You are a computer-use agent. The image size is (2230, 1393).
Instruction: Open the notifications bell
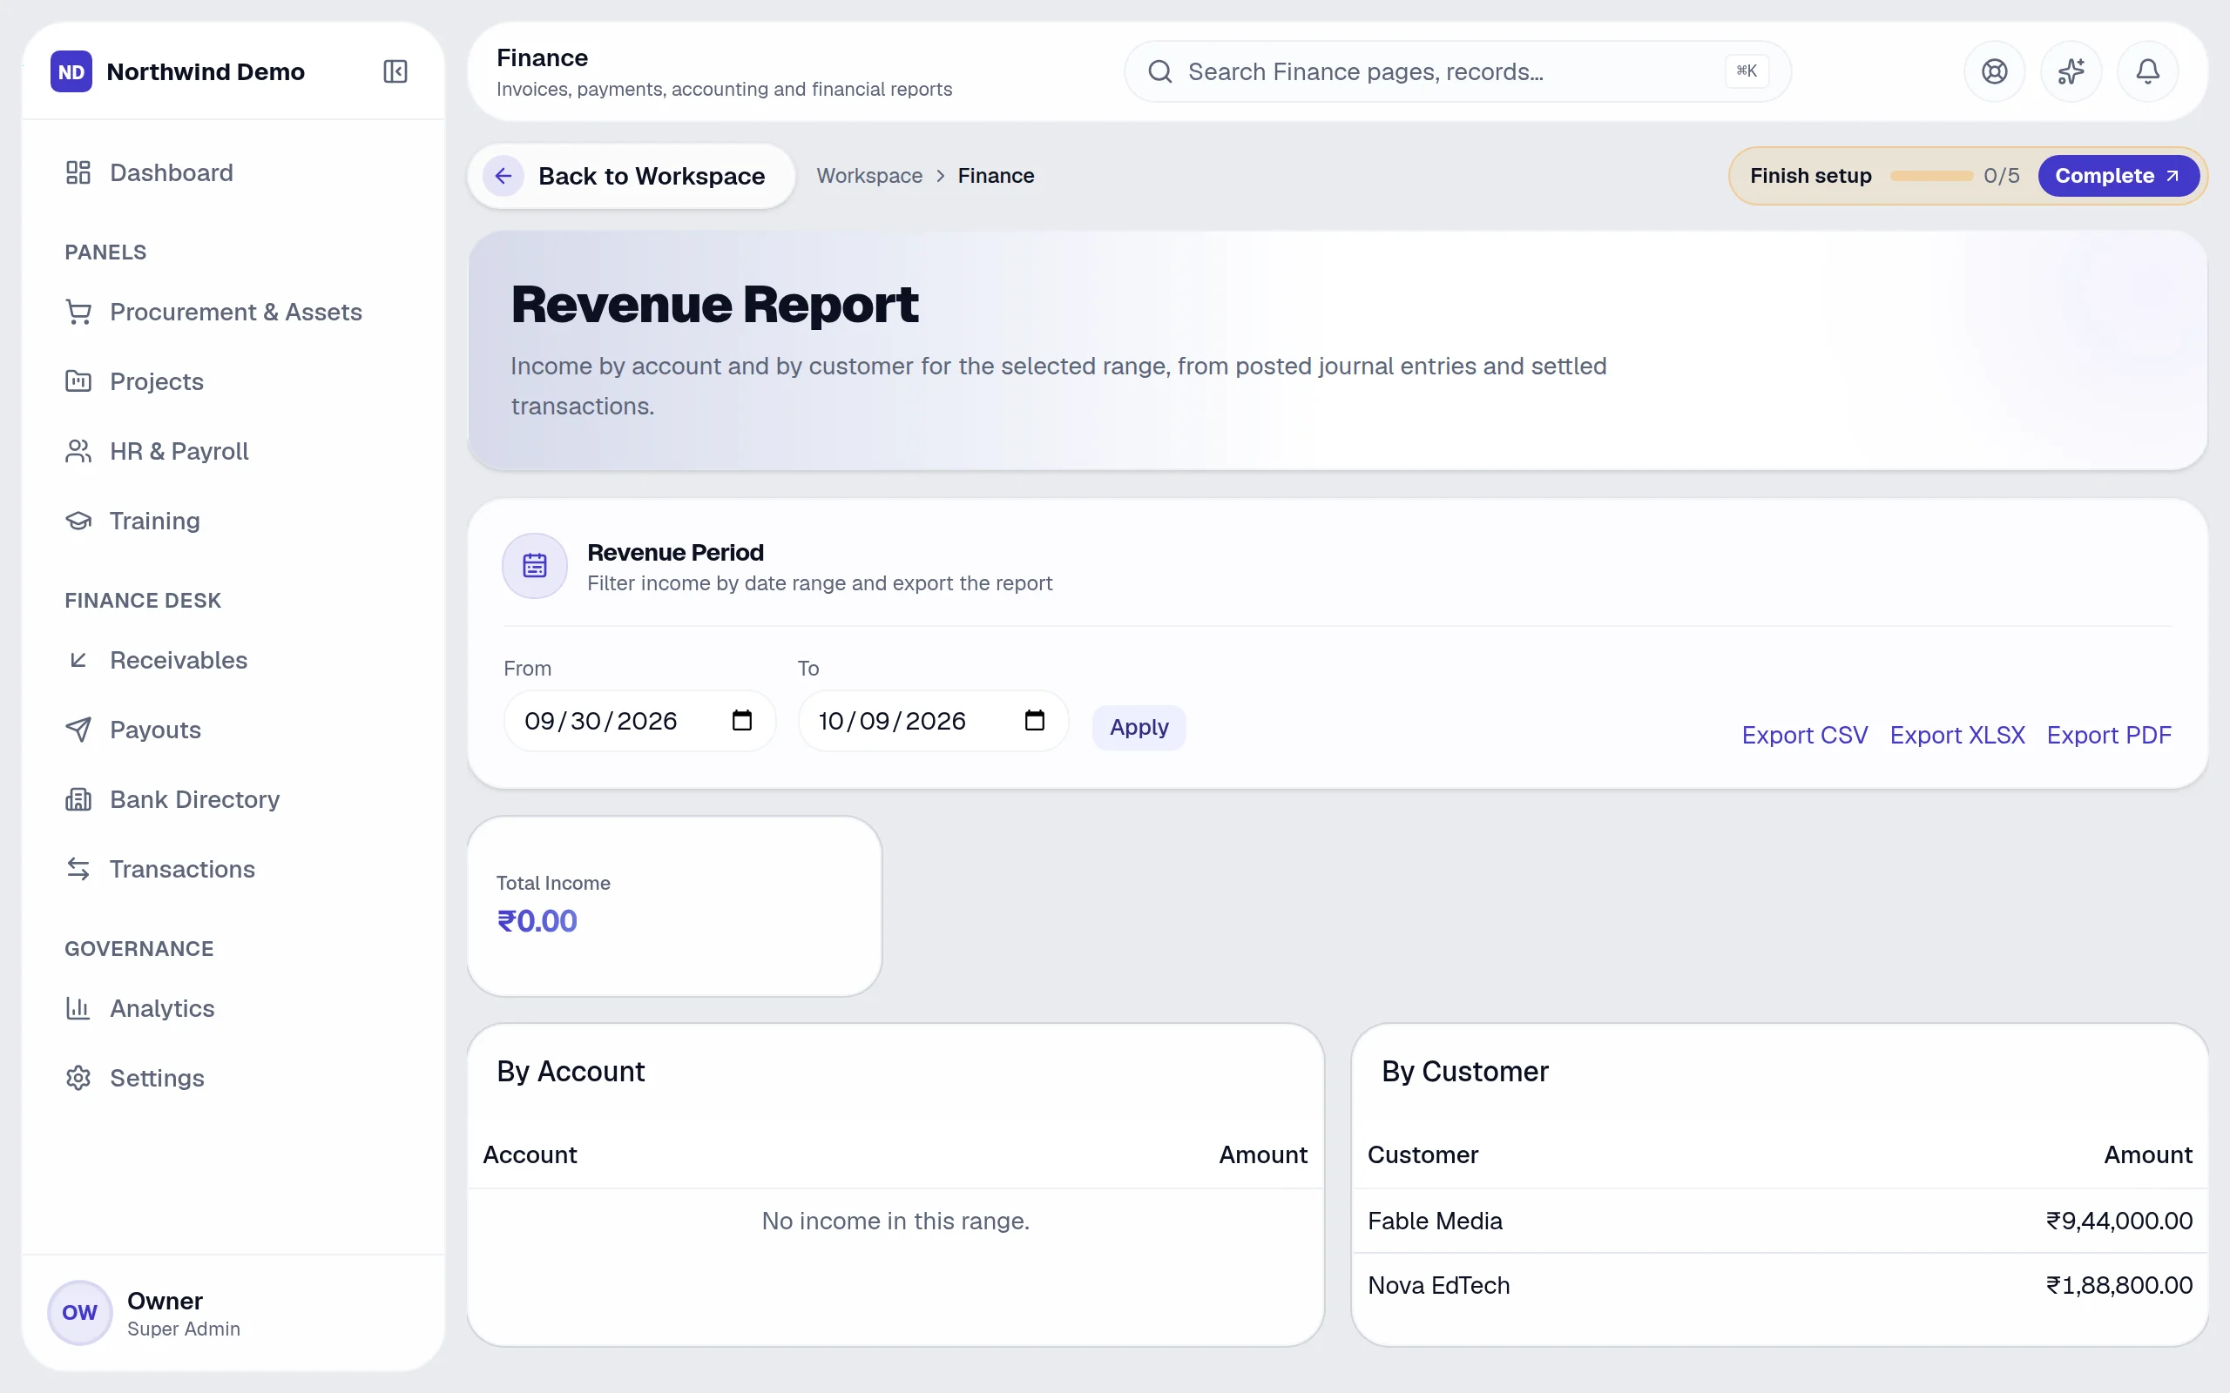[2147, 71]
